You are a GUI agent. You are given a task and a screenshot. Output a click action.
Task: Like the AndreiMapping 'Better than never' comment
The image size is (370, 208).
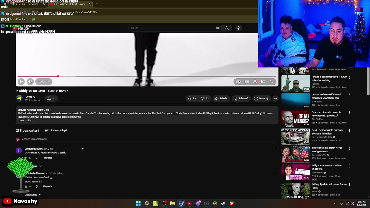pos(26,187)
